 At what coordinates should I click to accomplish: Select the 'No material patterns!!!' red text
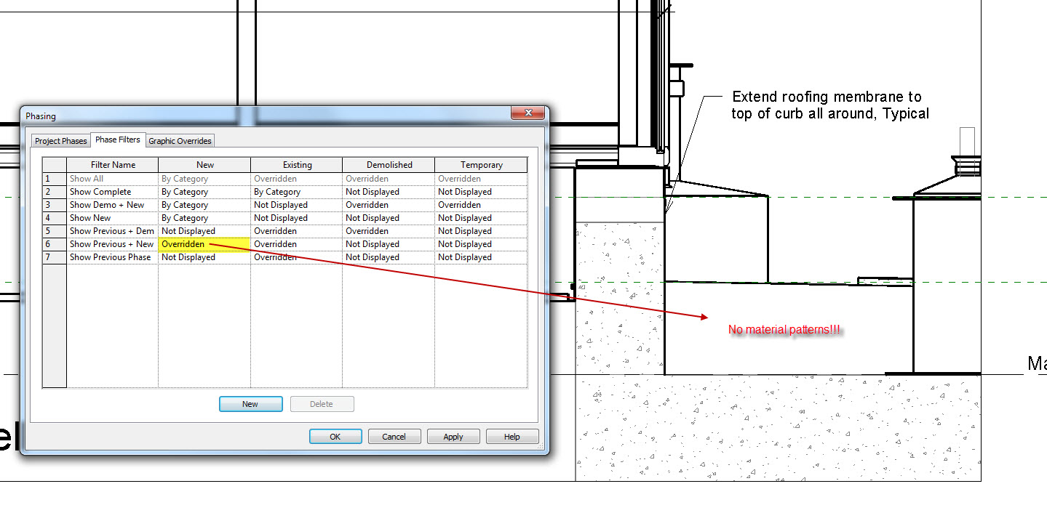[x=784, y=330]
